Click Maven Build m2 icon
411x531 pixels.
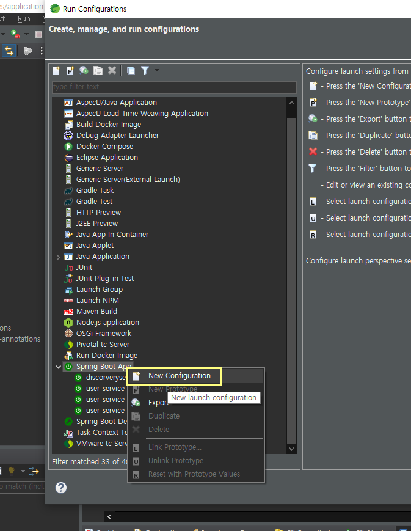click(x=68, y=312)
